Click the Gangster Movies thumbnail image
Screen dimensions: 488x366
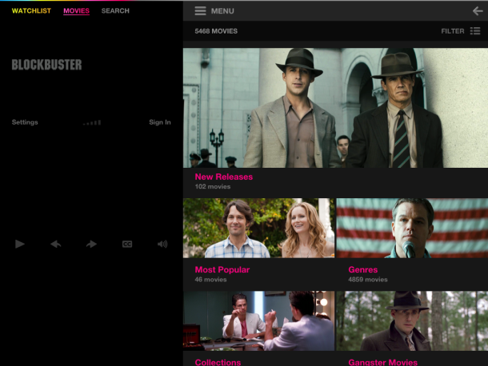point(412,321)
